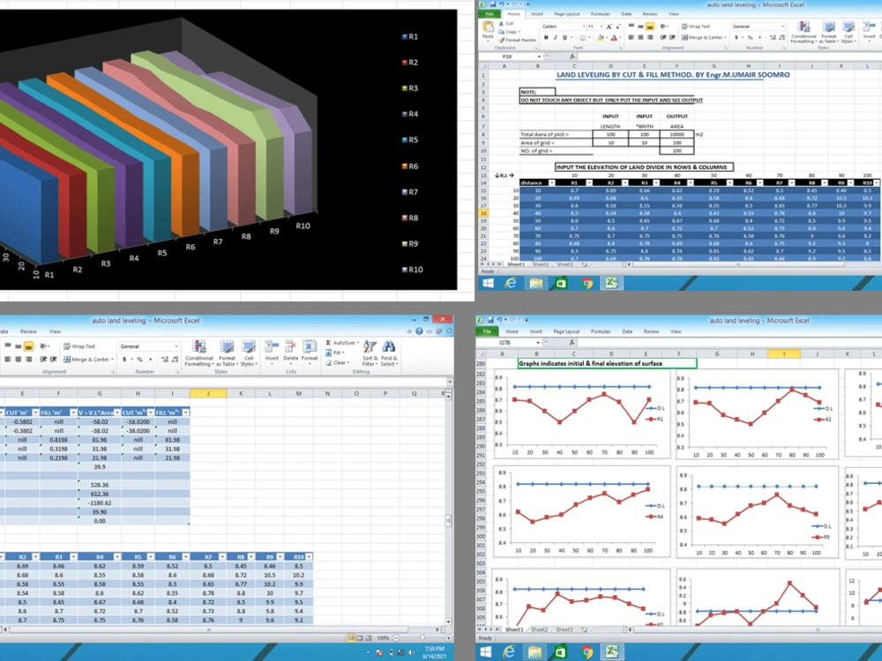
Task: Toggle bold formatting in the Font group
Action: (546, 37)
